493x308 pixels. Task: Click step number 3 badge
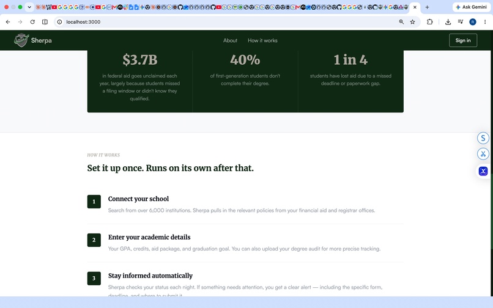click(94, 278)
